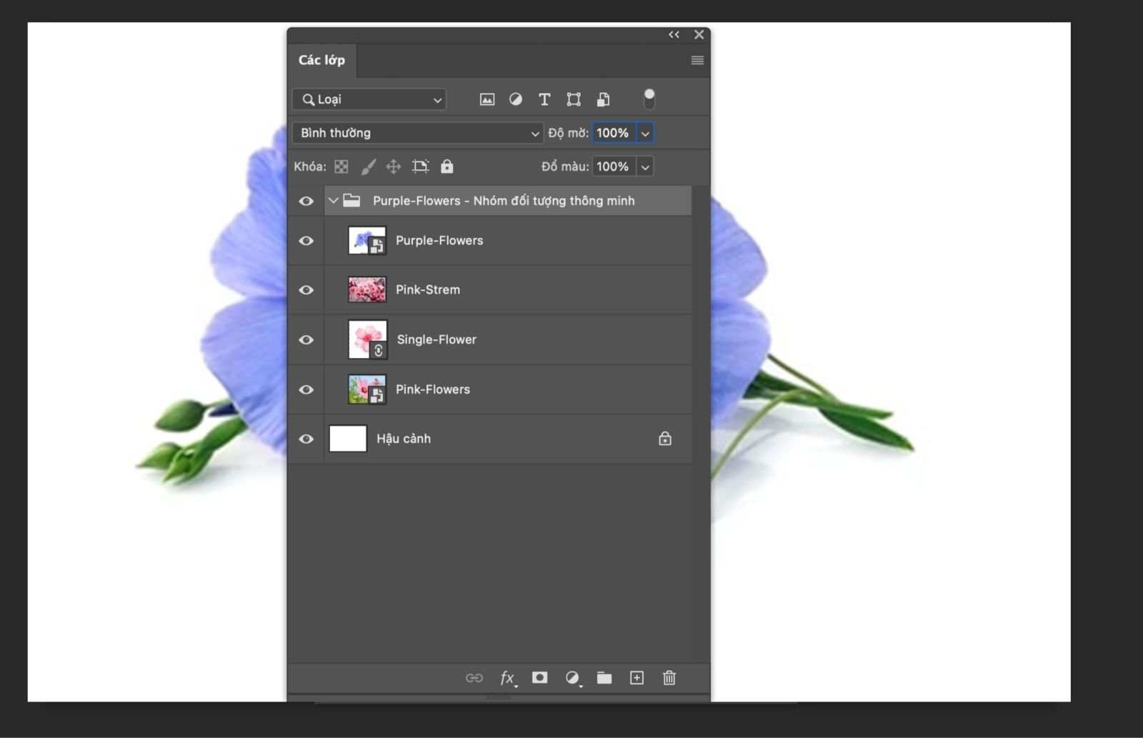Click the Link layers icon

tap(474, 678)
